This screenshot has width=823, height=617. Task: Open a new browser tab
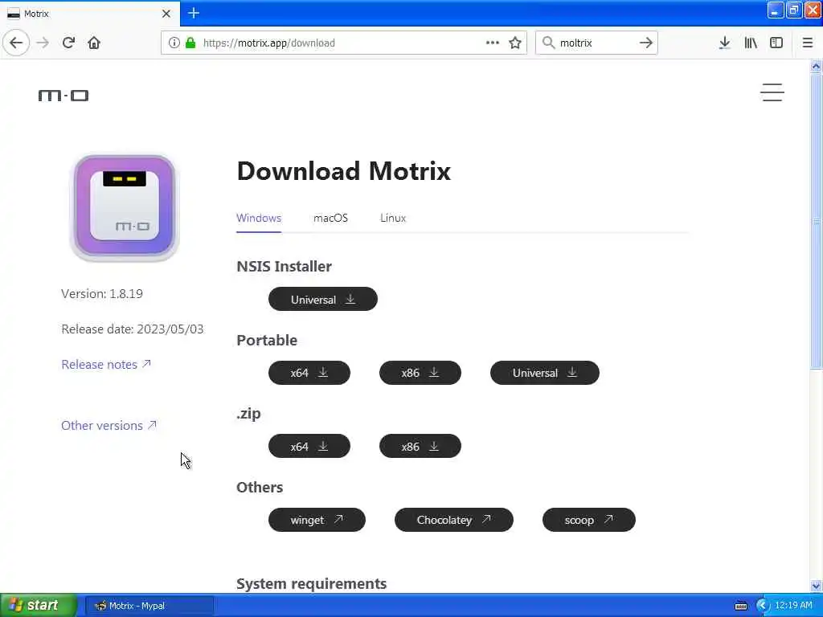[x=194, y=13]
